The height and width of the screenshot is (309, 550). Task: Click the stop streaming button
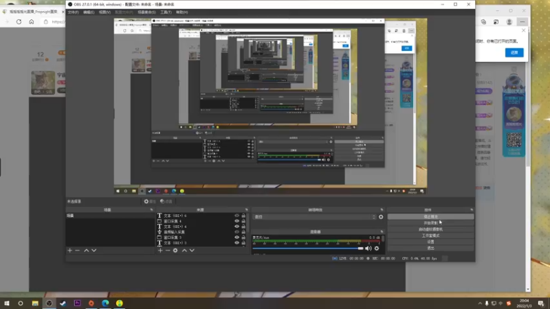pos(430,217)
